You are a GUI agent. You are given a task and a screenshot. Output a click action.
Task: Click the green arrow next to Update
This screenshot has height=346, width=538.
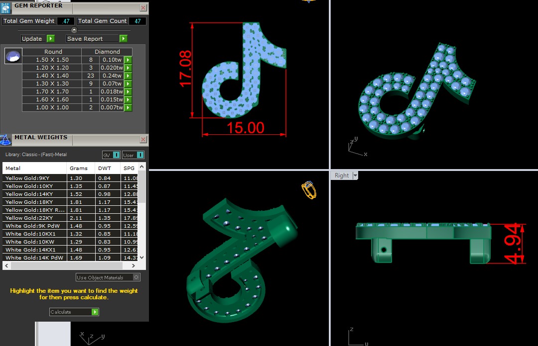tap(50, 39)
